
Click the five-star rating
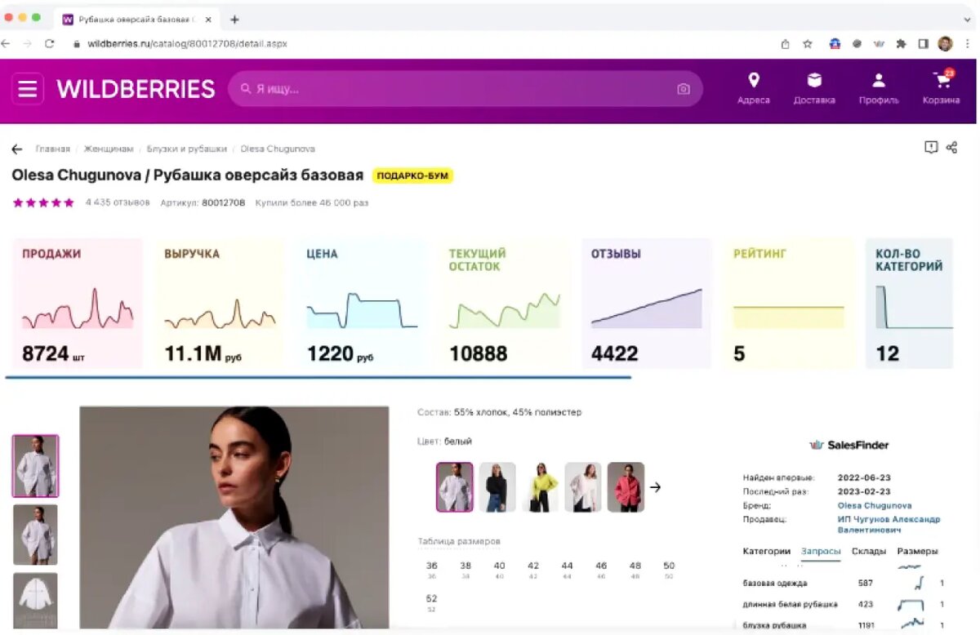point(43,202)
